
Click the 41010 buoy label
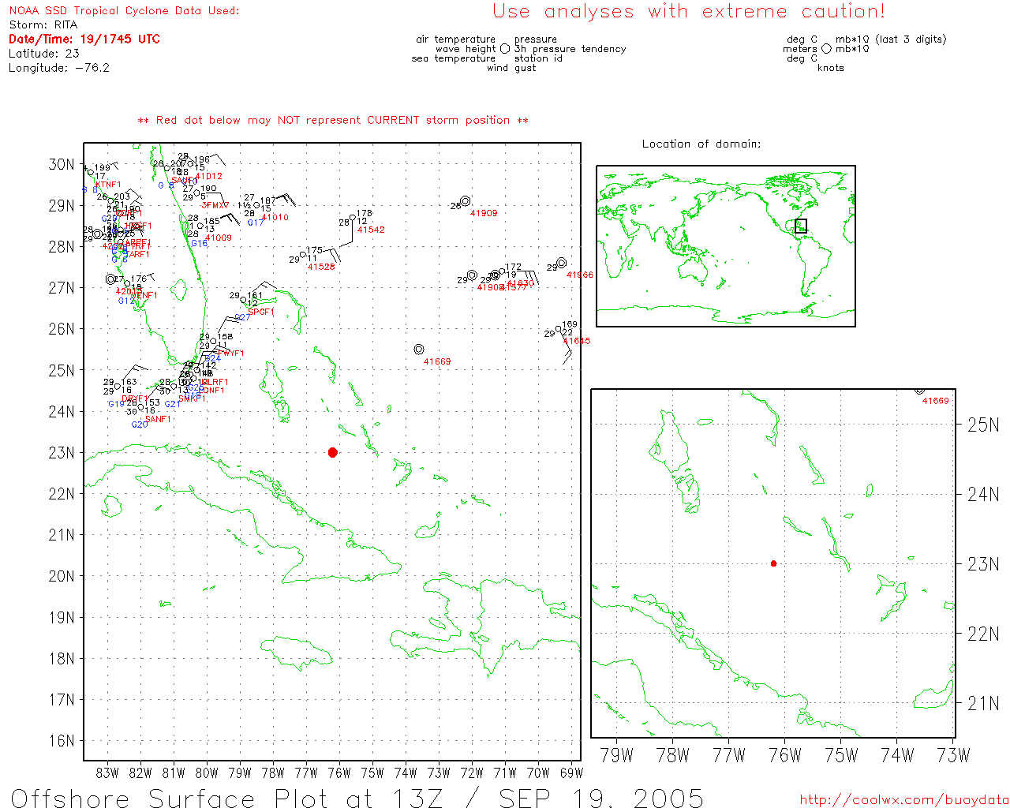pyautogui.click(x=275, y=218)
